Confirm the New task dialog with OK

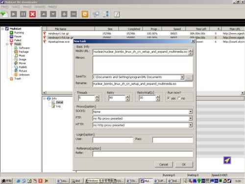click(184, 164)
